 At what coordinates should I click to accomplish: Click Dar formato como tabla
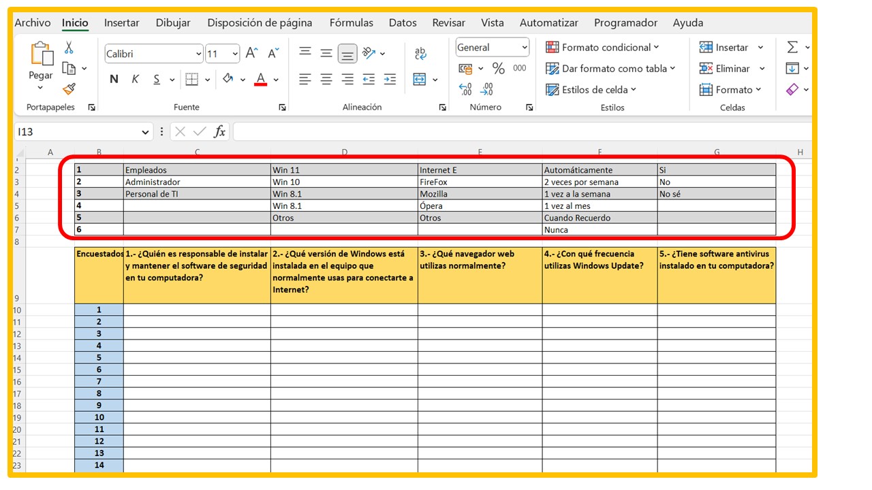pos(611,69)
